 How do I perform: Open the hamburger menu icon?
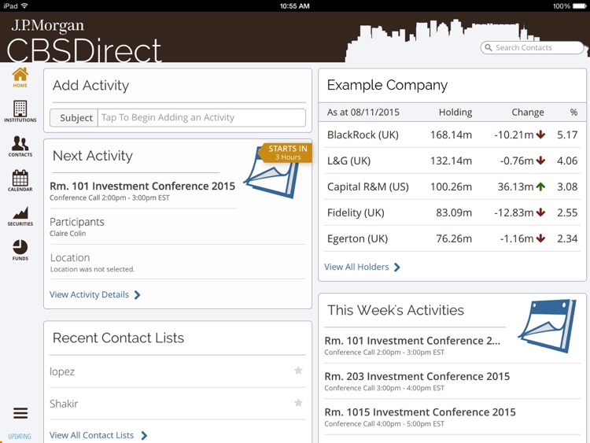pyautogui.click(x=20, y=413)
